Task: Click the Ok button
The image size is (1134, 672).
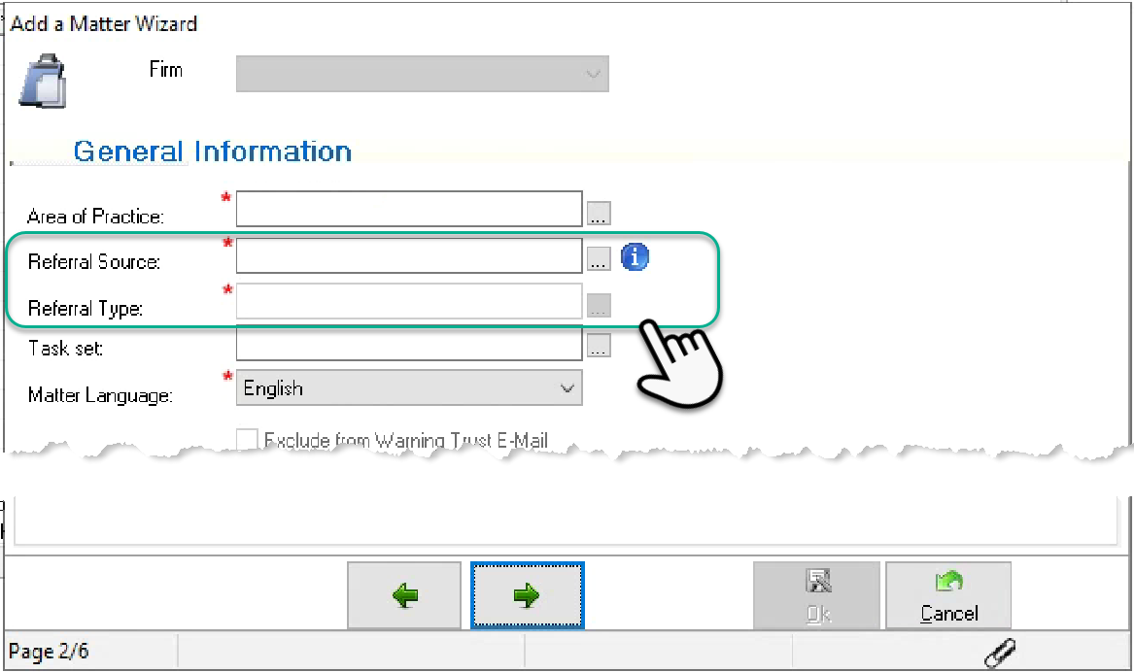Action: [816, 595]
